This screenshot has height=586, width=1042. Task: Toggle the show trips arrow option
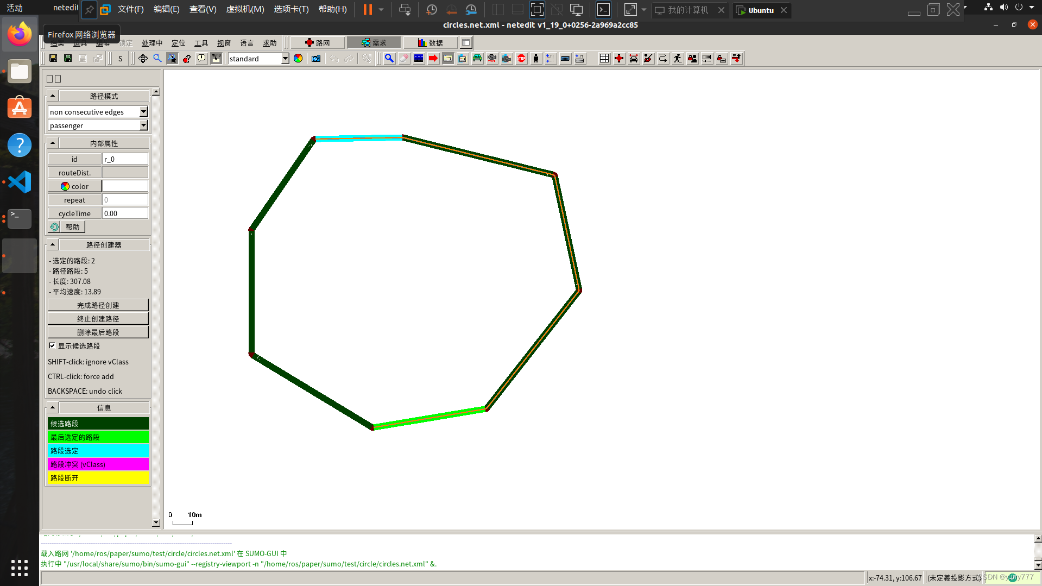(663, 59)
